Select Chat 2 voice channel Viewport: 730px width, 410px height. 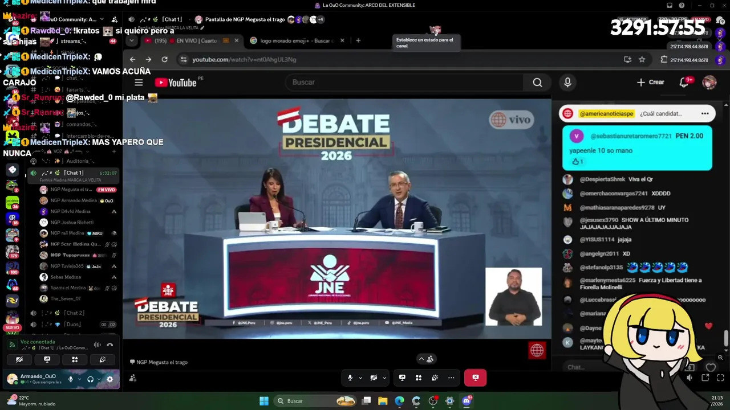74,313
